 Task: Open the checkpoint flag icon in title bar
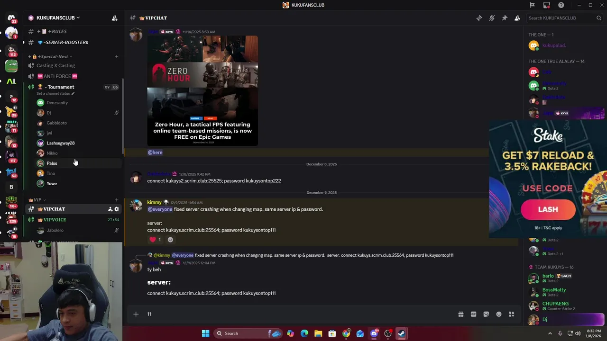click(x=532, y=5)
